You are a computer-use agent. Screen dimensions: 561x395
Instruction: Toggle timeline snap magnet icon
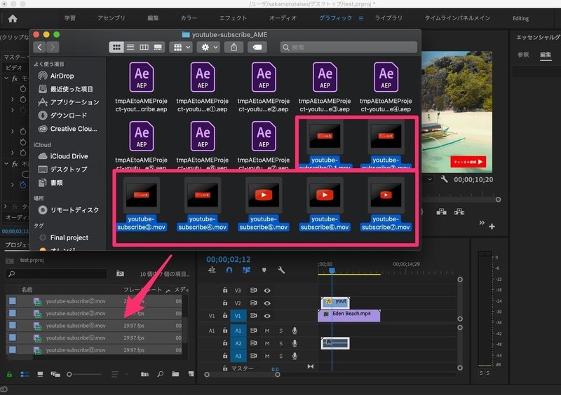click(229, 270)
